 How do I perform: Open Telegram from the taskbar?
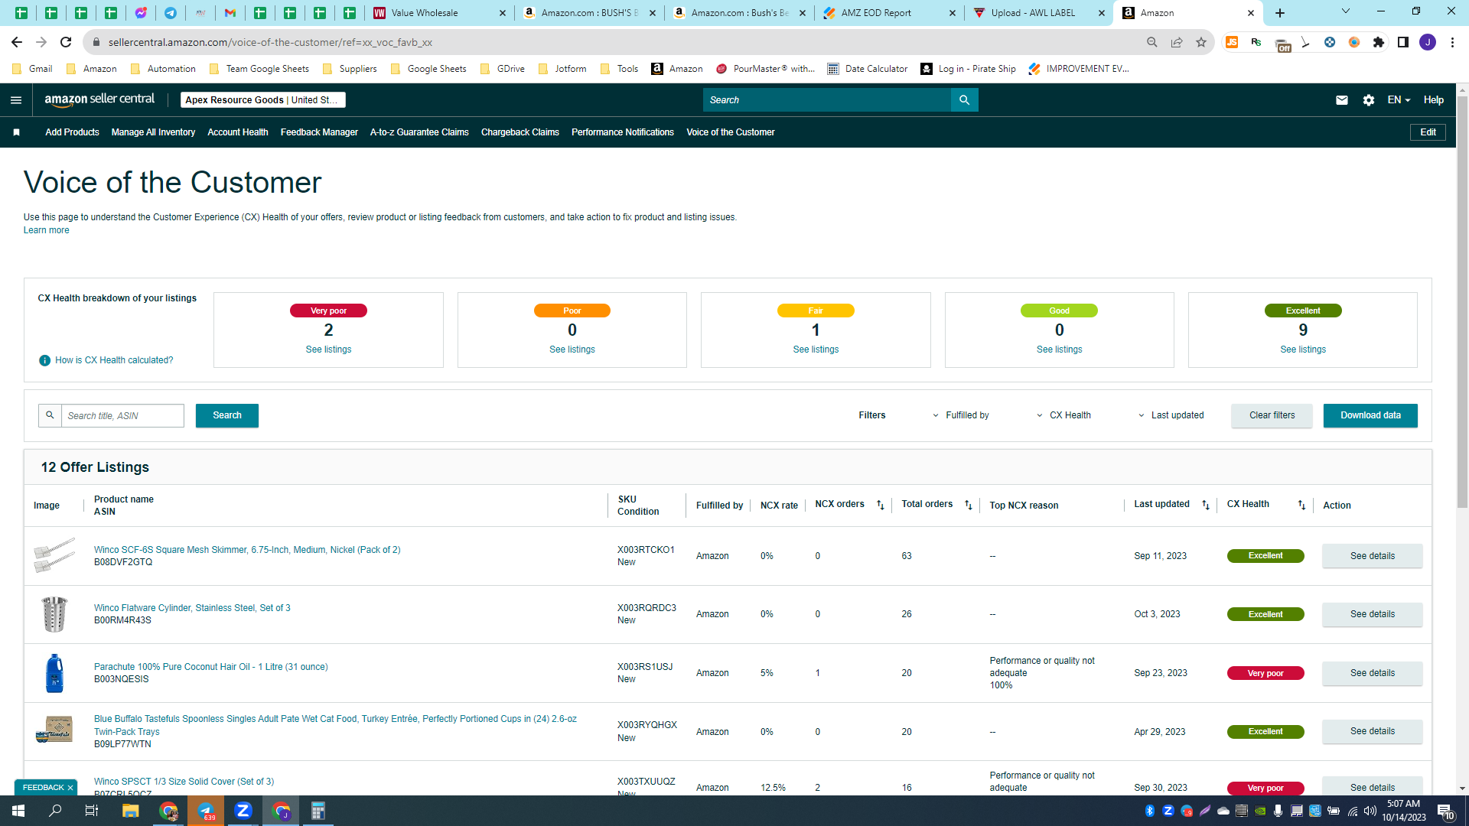(206, 811)
